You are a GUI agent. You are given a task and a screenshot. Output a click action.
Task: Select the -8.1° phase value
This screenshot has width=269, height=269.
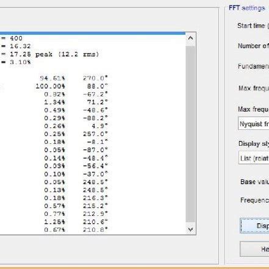click(98, 142)
